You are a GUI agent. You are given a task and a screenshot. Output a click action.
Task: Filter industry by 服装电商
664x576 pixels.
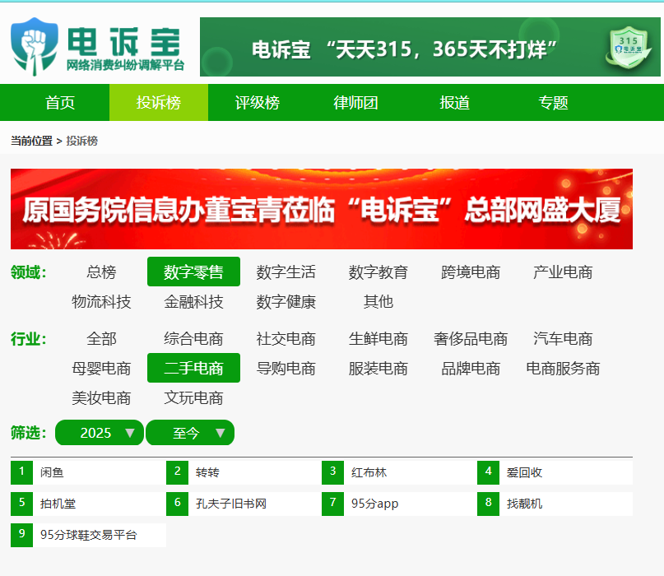pyautogui.click(x=378, y=369)
